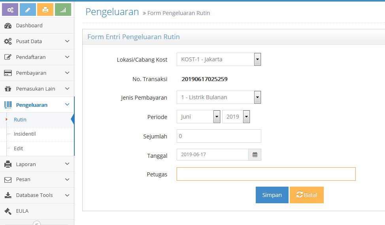Open the Periode year dropdown showing 2019
Screen dimensions: 385x225
(x=236, y=117)
